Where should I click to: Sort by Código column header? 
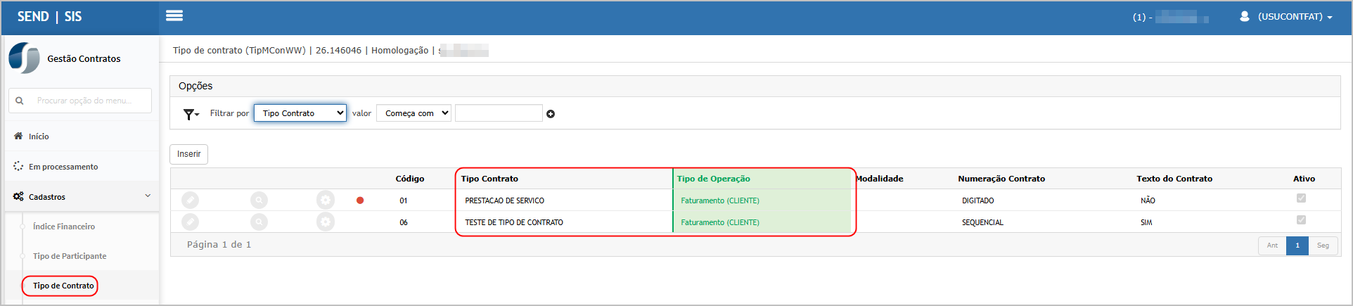point(410,179)
